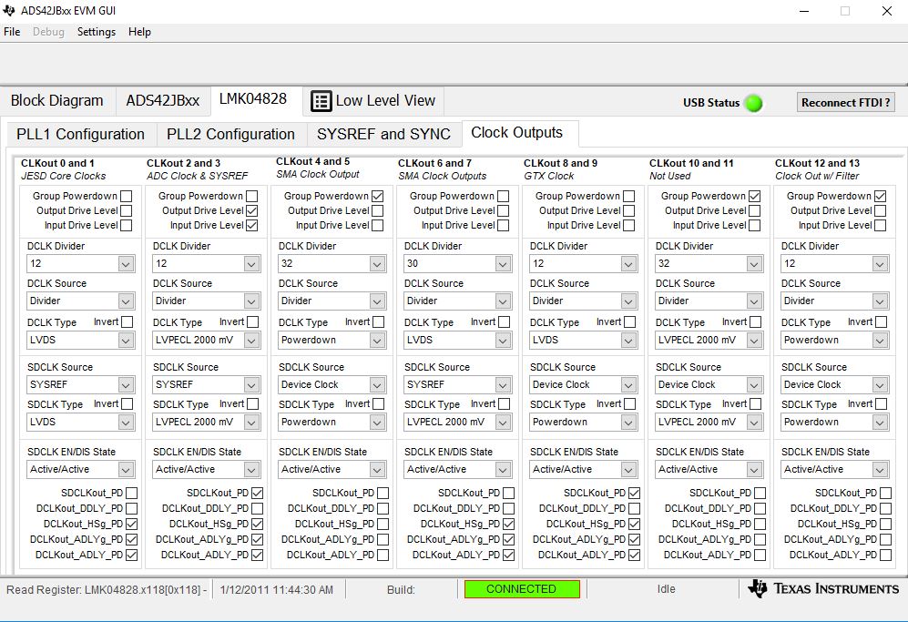Open SDCLK Source dropdown for CLKout 6 and 7
908x622 pixels.
503,385
